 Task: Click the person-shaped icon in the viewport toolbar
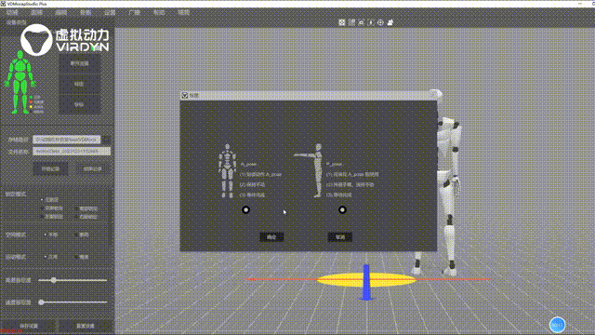tap(390, 22)
